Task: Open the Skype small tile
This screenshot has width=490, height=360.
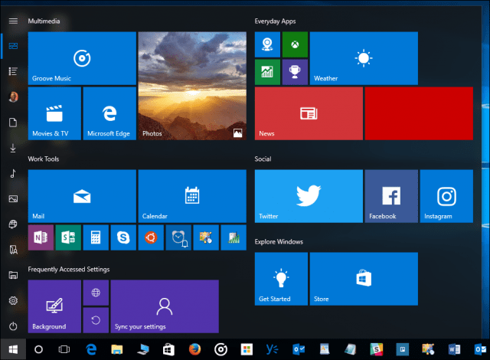Action: pos(123,237)
